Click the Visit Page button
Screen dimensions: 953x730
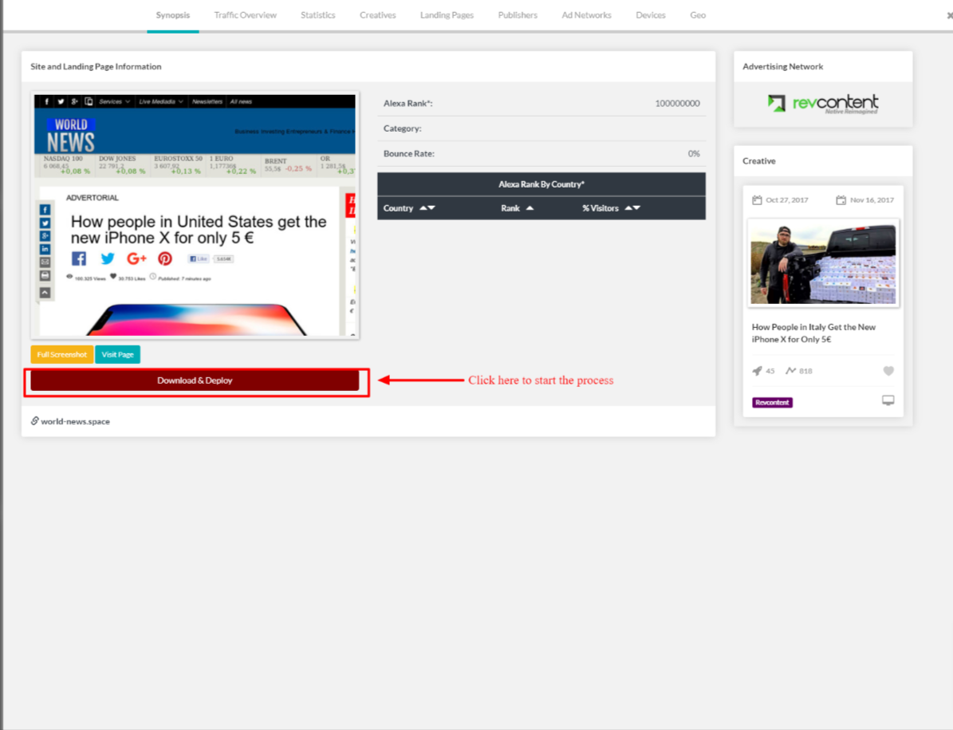[x=117, y=354]
